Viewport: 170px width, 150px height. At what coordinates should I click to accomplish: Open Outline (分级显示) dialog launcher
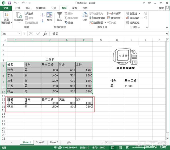(147, 28)
